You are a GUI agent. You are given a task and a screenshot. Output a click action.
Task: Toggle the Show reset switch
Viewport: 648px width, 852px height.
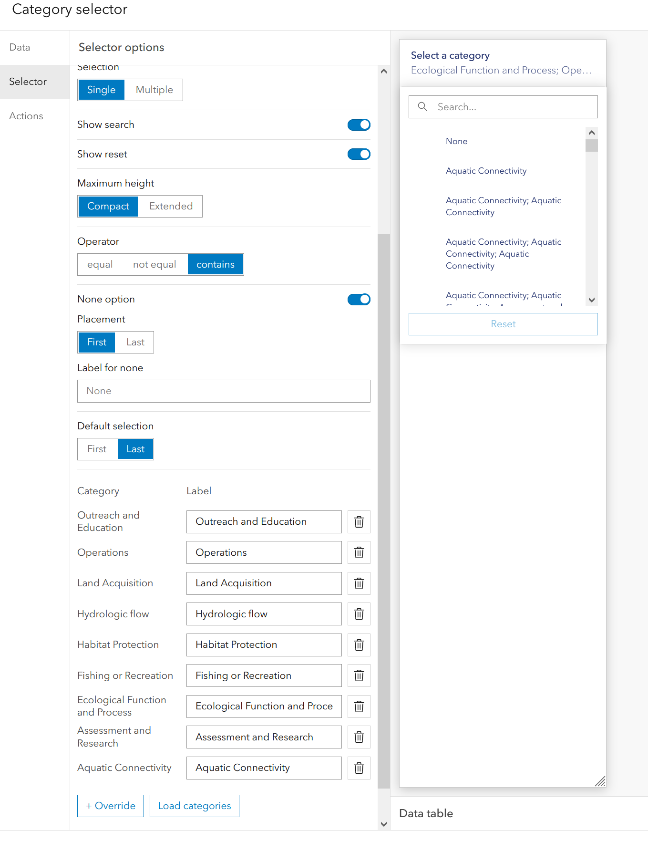pos(359,154)
